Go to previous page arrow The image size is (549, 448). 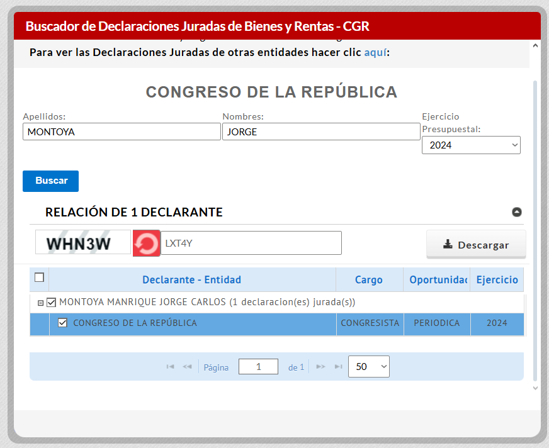187,366
